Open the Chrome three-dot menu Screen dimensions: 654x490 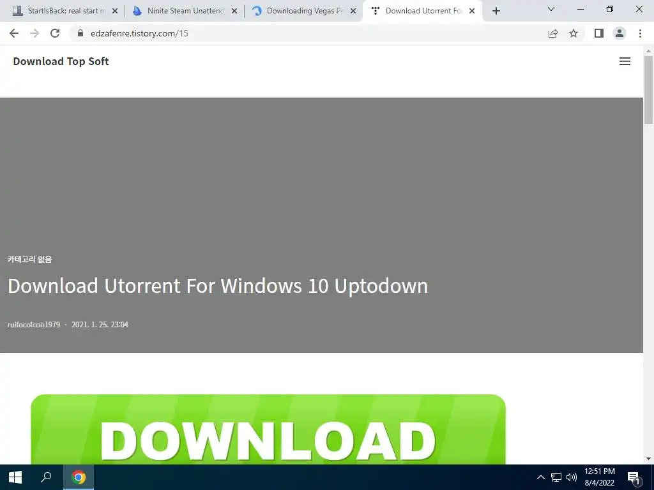[x=640, y=33]
